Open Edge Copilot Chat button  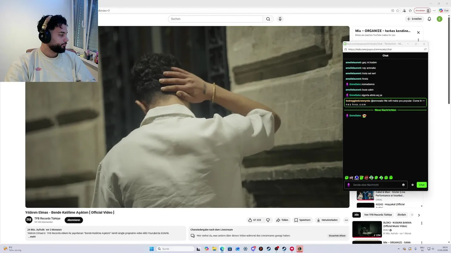click(444, 11)
